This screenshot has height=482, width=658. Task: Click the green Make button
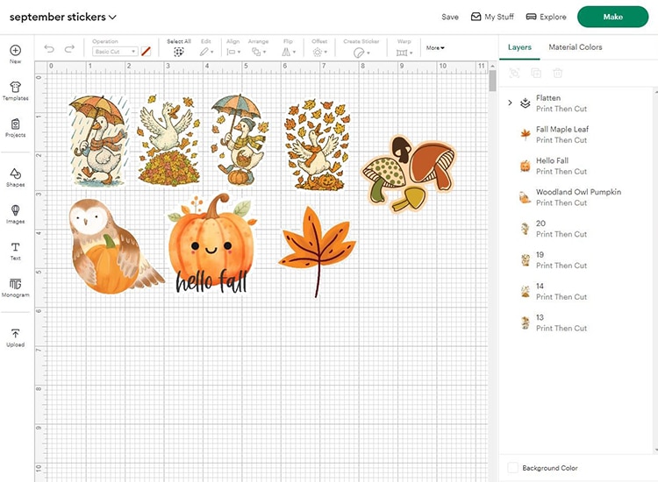612,17
